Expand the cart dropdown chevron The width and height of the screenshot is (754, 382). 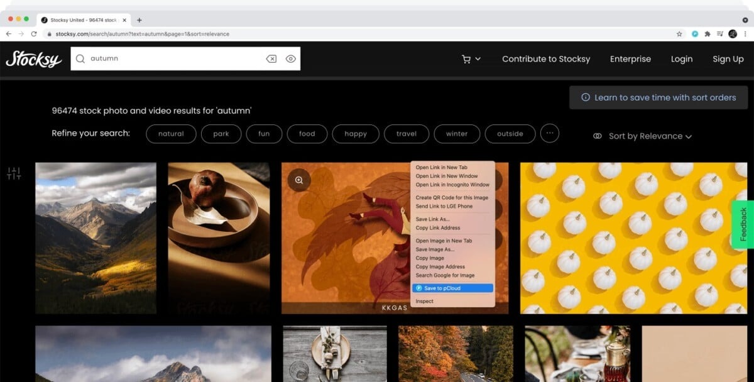(x=478, y=59)
